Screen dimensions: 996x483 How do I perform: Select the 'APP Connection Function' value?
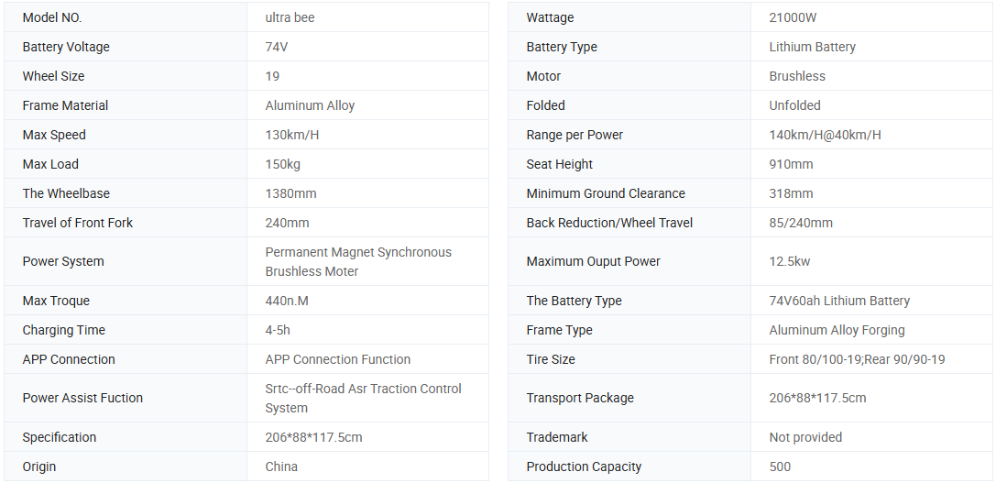point(337,359)
